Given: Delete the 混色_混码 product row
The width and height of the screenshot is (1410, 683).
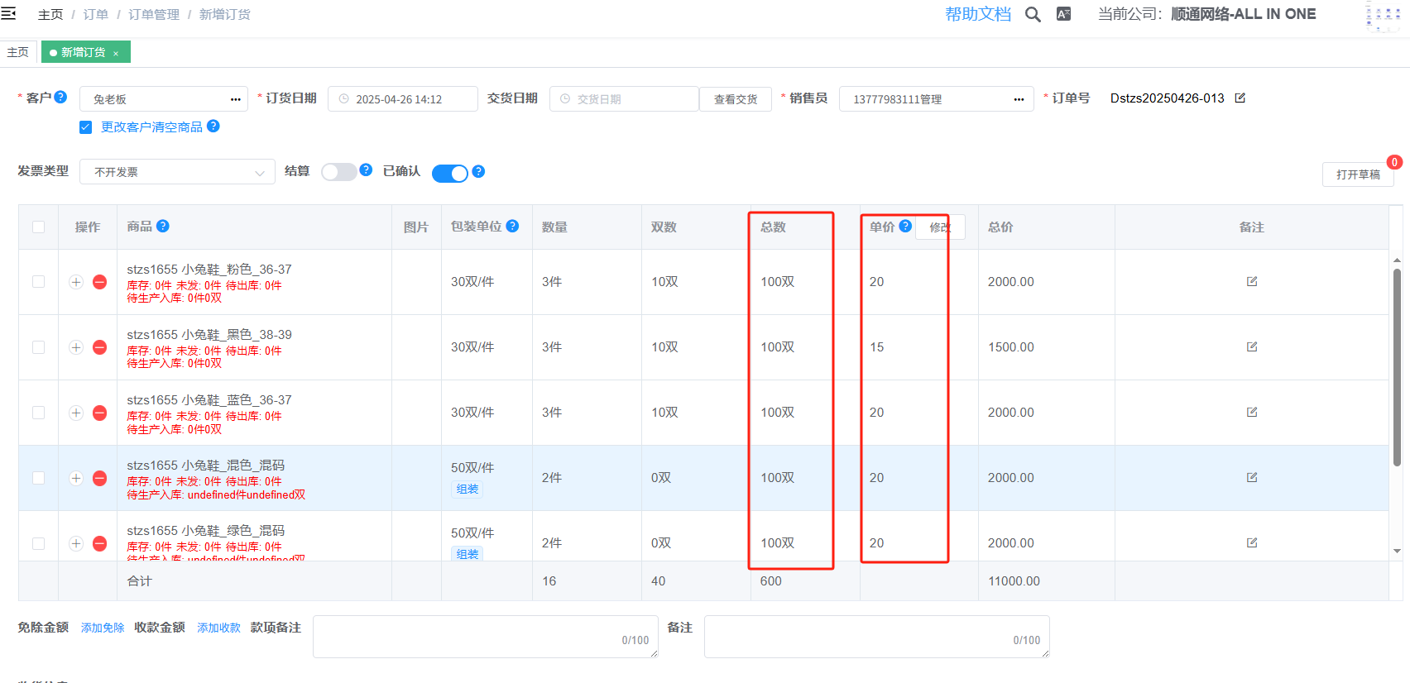Looking at the screenshot, I should pos(100,478).
